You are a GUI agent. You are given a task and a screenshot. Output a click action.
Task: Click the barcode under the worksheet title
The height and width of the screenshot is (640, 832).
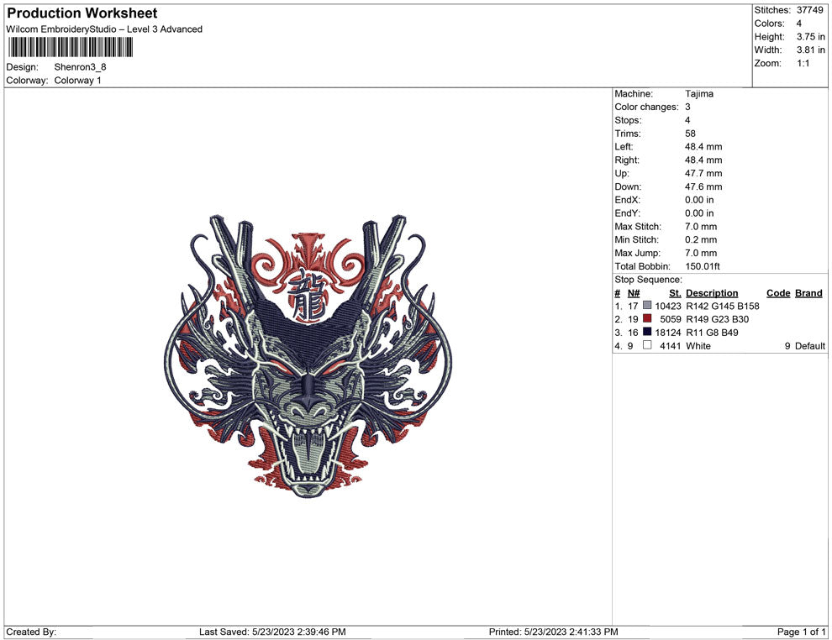(70, 48)
